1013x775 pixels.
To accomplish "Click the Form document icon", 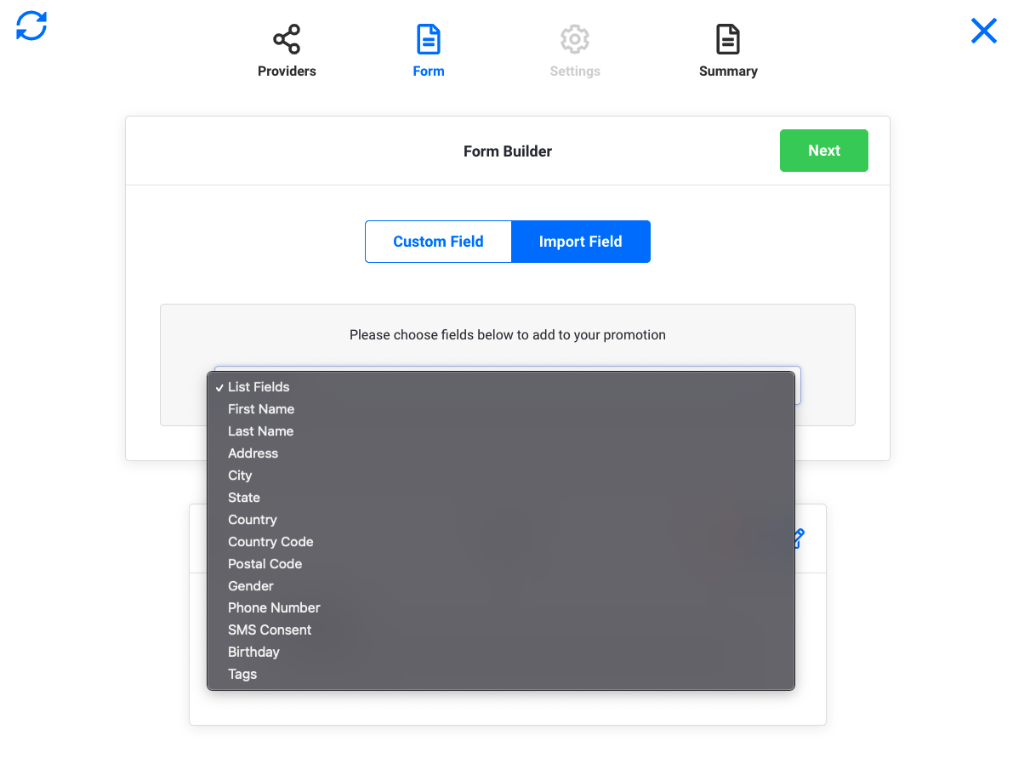I will (428, 40).
